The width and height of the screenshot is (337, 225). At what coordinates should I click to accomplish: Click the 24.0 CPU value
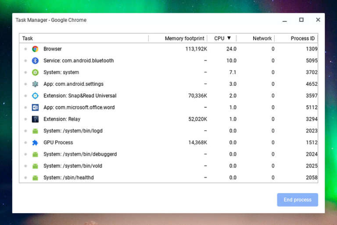tap(231, 49)
